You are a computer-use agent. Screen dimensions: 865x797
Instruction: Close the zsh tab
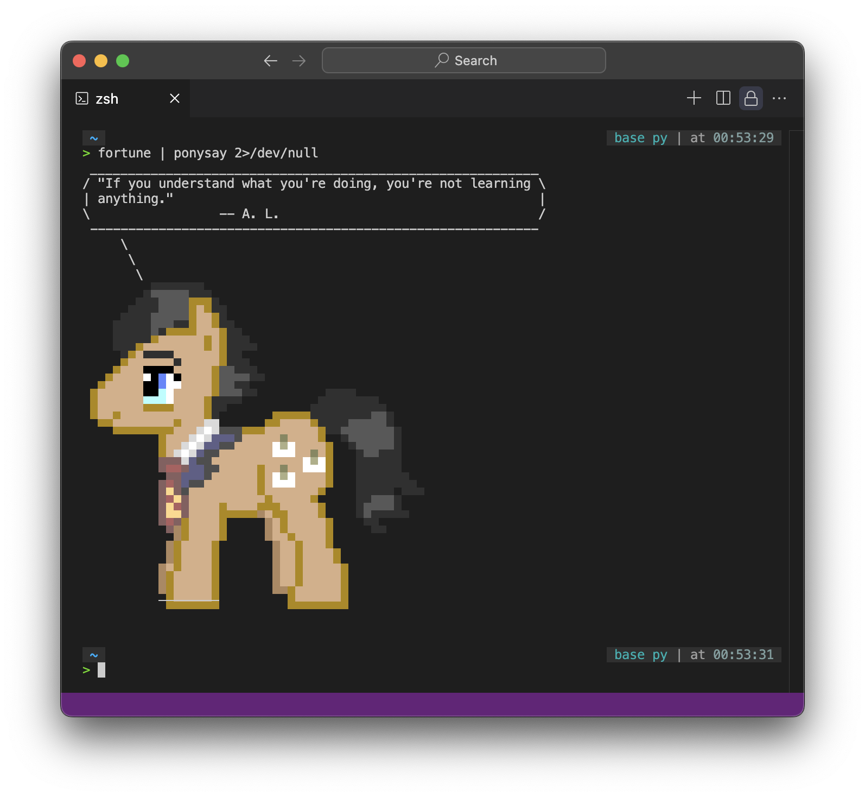click(175, 98)
